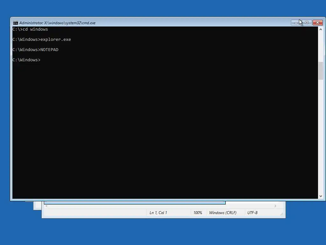
Task: Click the 100% zoom status in Notepad
Action: coord(198,213)
